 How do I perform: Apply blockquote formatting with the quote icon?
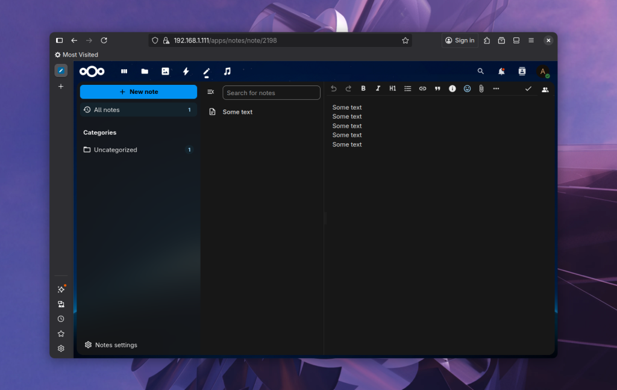[x=437, y=88]
